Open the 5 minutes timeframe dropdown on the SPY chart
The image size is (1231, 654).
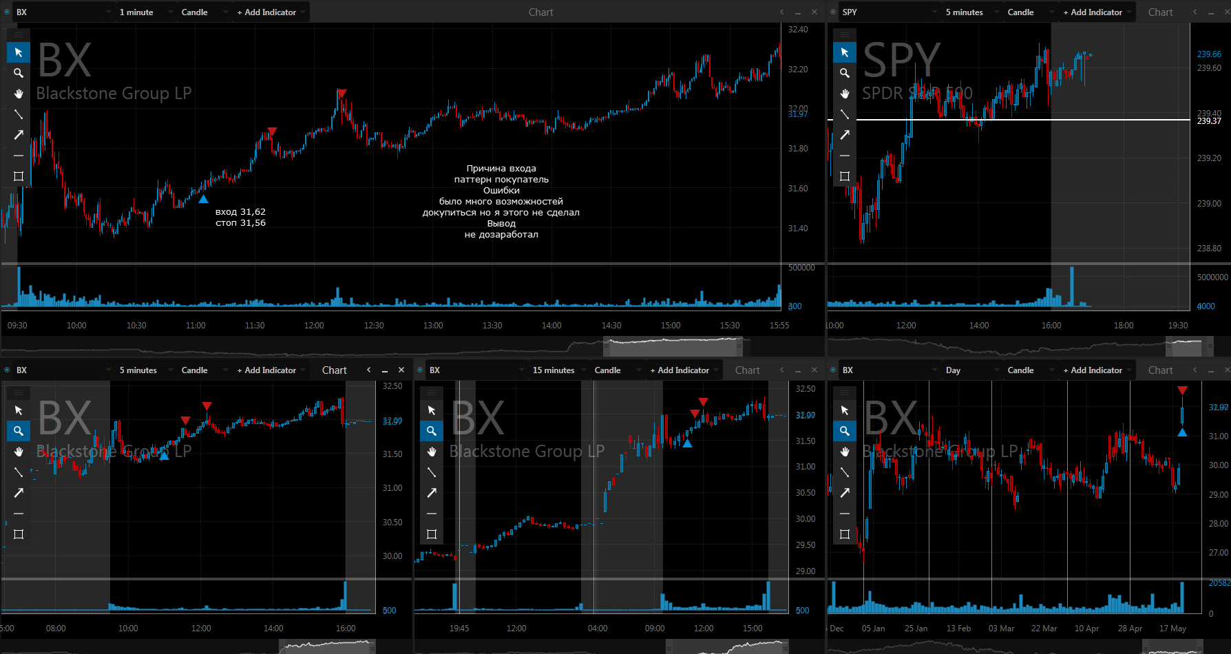[x=972, y=12]
